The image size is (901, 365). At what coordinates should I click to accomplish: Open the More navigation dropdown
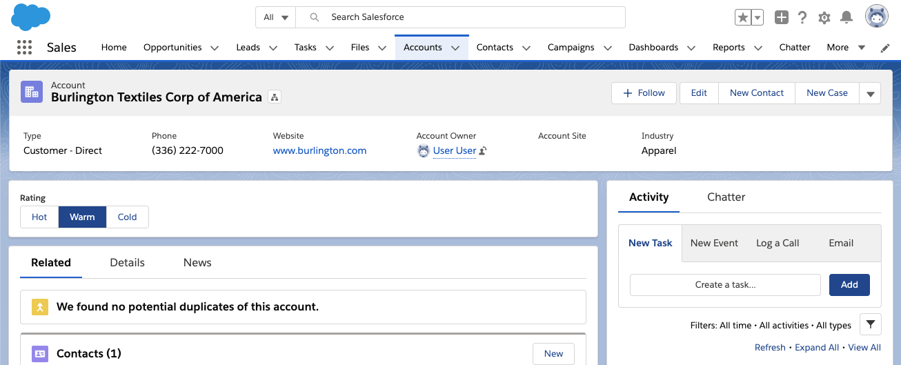[x=846, y=48]
